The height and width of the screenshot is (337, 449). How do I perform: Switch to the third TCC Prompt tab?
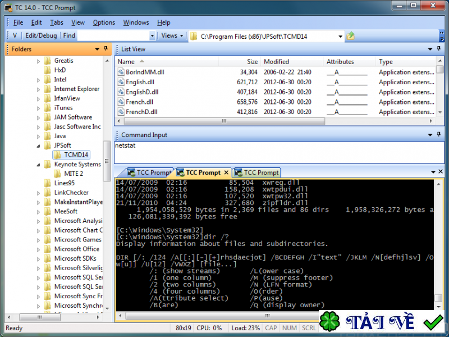pyautogui.click(x=256, y=172)
